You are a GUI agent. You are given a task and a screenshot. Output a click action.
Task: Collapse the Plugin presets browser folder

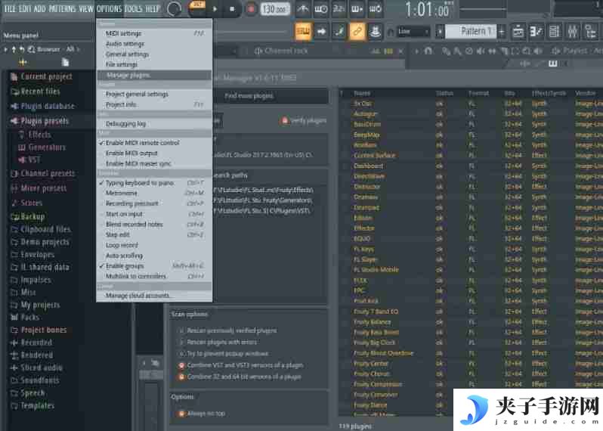coord(39,121)
